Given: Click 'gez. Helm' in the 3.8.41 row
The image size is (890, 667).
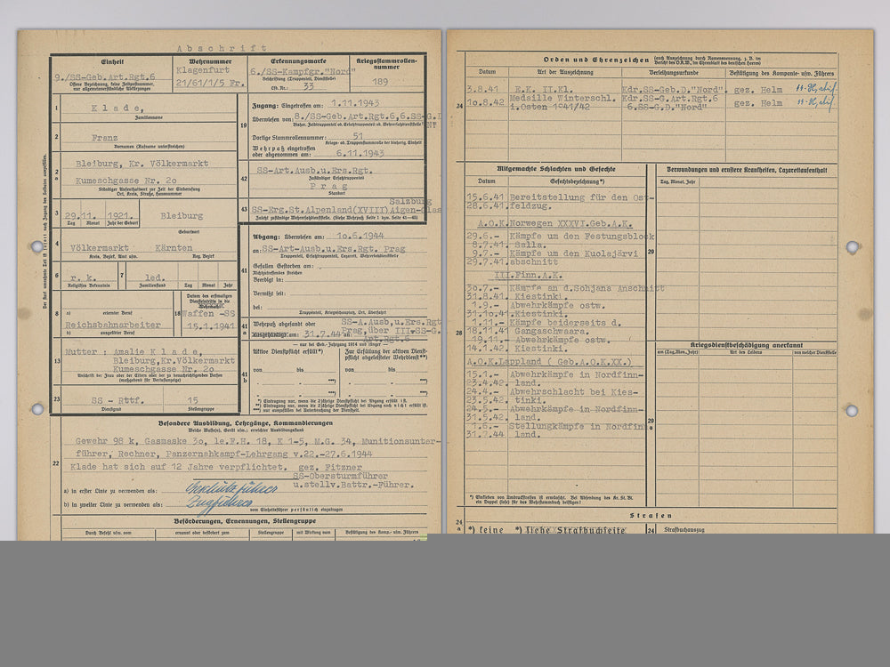Looking at the screenshot, I should coord(758,90).
